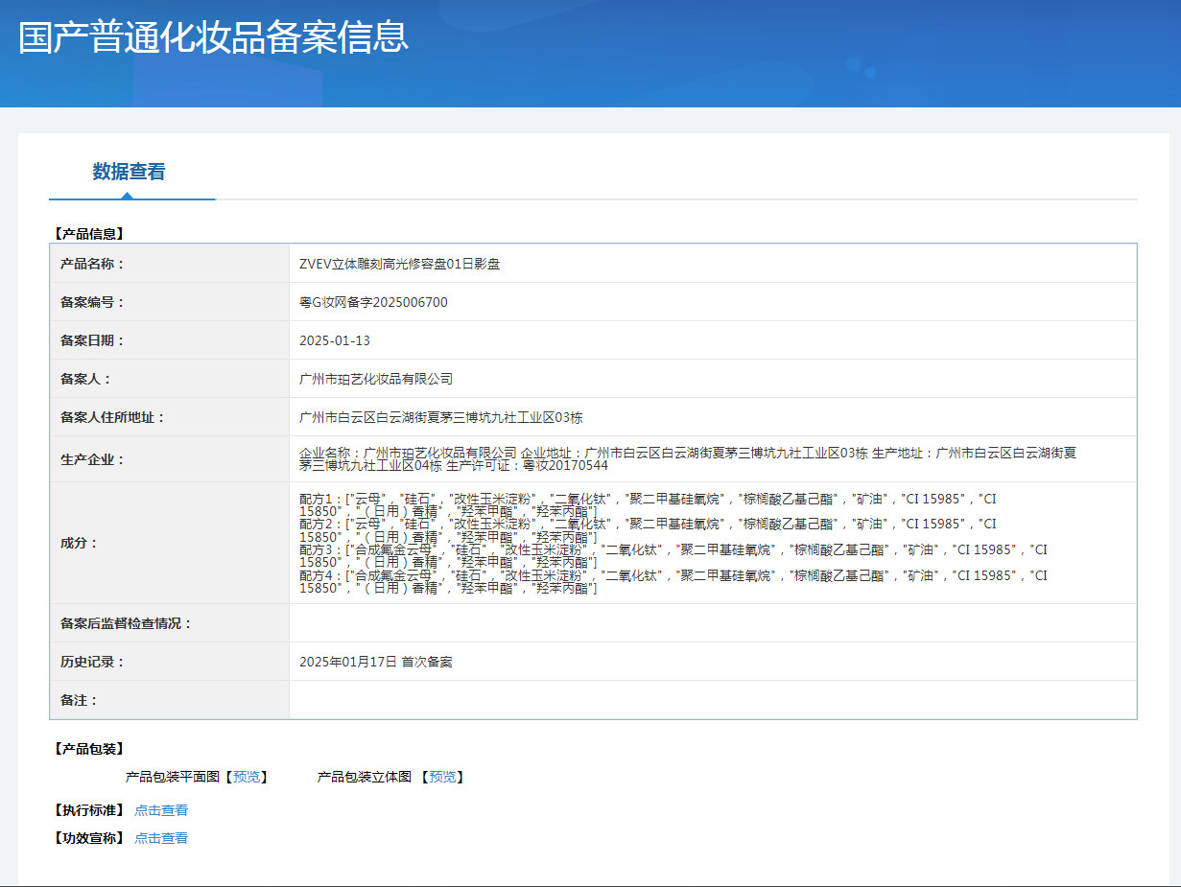Screen dimensions: 1181x887
Task: Click the 生产企业 row label
Action: (92, 459)
